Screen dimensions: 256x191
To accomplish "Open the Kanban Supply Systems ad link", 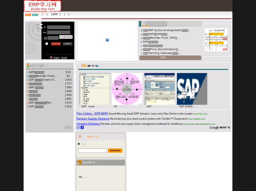I will [93, 119].
